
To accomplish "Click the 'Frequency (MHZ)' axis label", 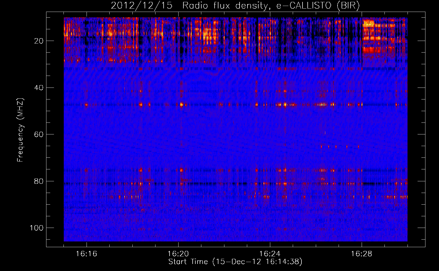I will 20,130.
